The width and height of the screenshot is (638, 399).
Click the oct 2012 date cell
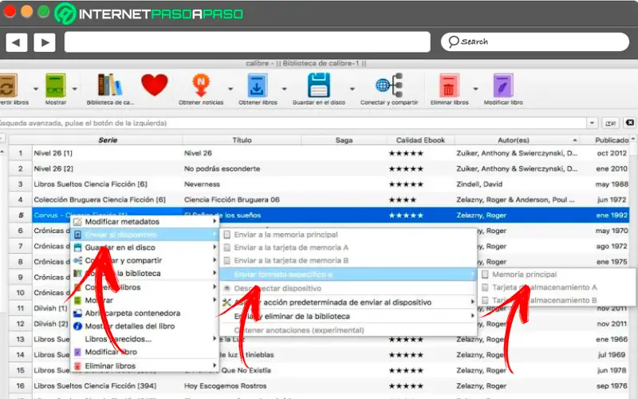click(612, 153)
